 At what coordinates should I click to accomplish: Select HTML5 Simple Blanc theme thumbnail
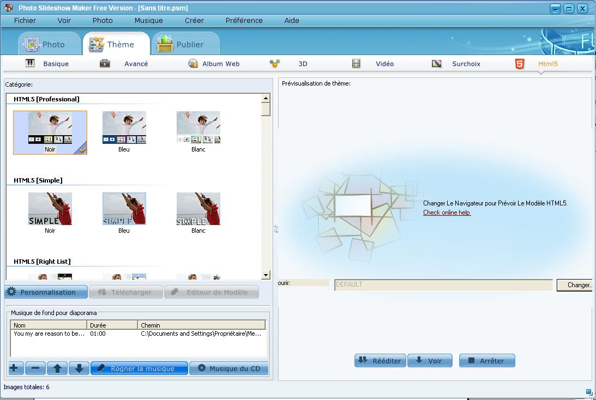pyautogui.click(x=198, y=209)
